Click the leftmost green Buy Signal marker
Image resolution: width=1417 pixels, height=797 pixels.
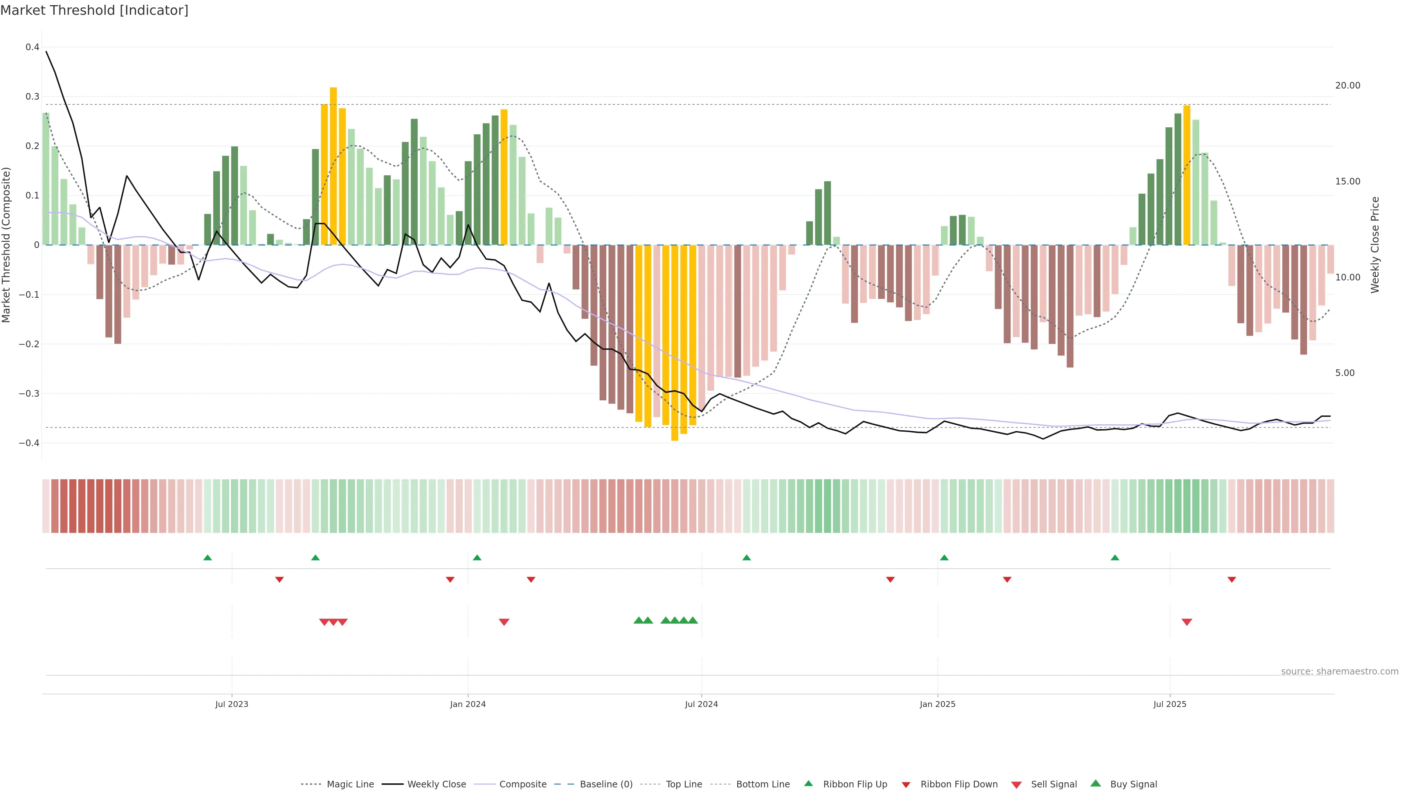point(639,620)
